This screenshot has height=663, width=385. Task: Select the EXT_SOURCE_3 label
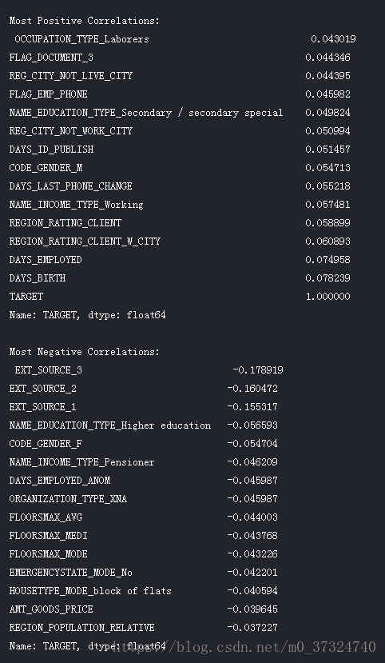(49, 370)
